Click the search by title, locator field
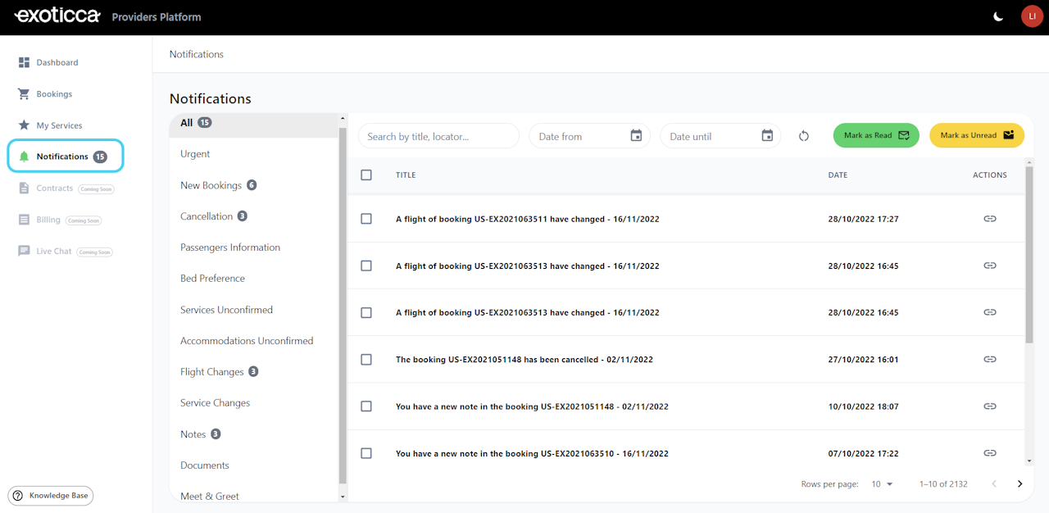 [438, 136]
